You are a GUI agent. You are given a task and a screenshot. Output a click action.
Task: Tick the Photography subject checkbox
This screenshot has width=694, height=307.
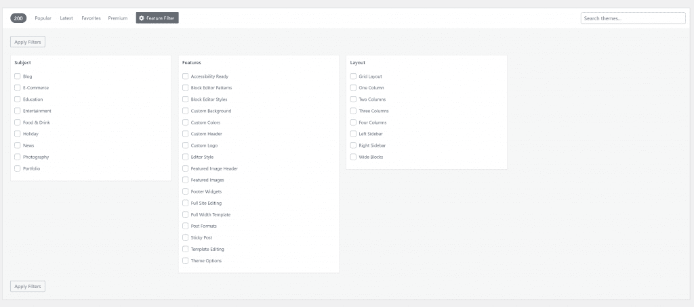coord(17,157)
